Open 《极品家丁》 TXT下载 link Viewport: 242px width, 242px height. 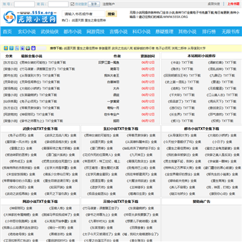click(x=182, y=102)
